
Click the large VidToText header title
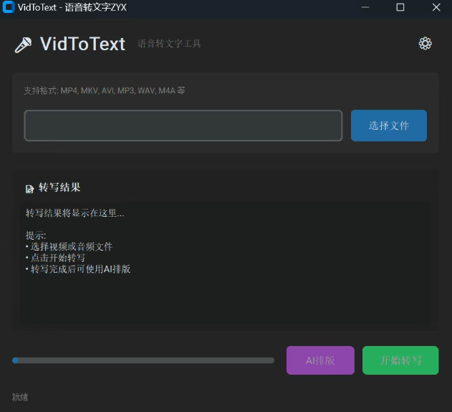[82, 44]
